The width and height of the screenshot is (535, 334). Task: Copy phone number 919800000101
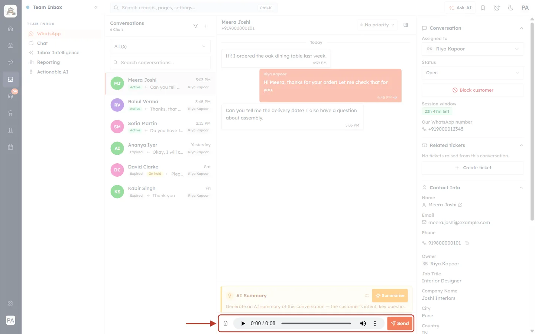(467, 243)
